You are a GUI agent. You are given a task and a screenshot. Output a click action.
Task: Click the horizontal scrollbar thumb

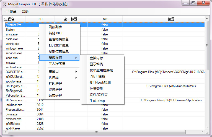click(x=97, y=132)
